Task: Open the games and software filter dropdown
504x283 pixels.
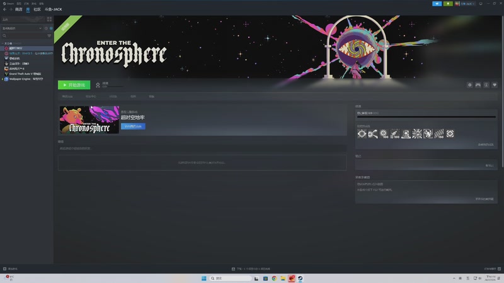Action: coord(22,28)
